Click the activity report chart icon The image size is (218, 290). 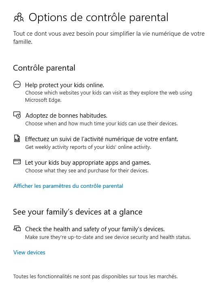[17, 138]
